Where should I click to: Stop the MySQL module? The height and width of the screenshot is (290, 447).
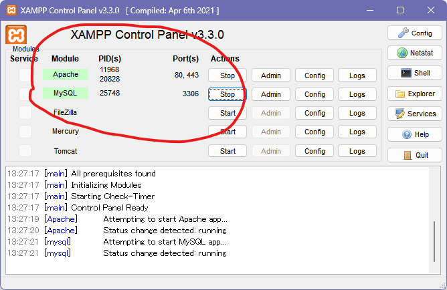[228, 94]
